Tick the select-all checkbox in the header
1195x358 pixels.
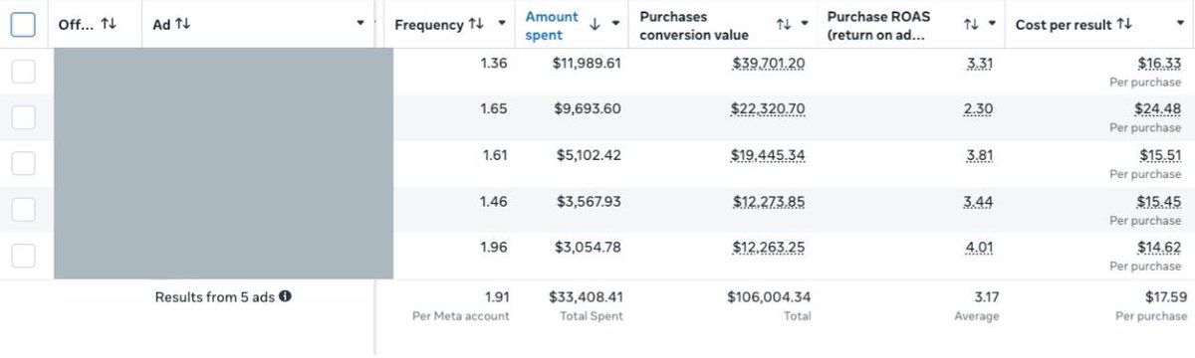tap(23, 24)
